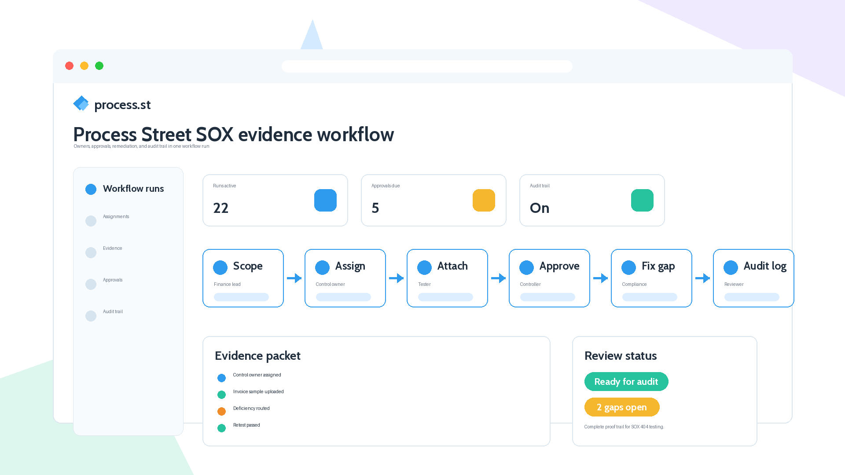
Task: Open Assignments in the sidebar
Action: [116, 216]
